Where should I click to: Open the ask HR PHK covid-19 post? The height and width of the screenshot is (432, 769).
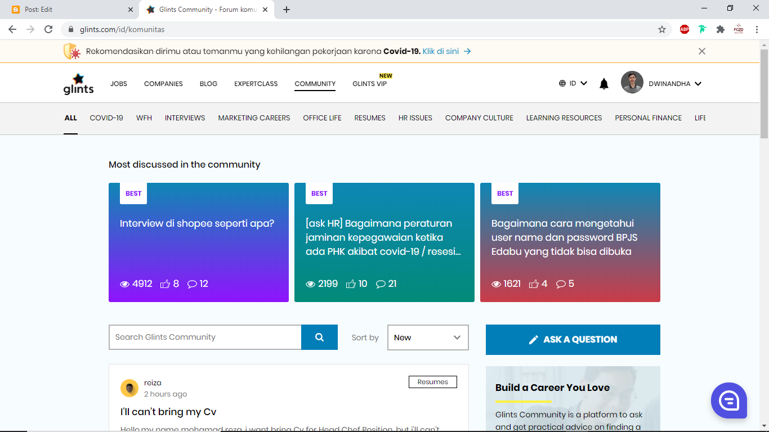coord(383,237)
